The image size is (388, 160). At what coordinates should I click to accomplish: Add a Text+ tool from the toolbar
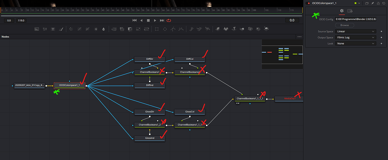[x=53, y=29]
